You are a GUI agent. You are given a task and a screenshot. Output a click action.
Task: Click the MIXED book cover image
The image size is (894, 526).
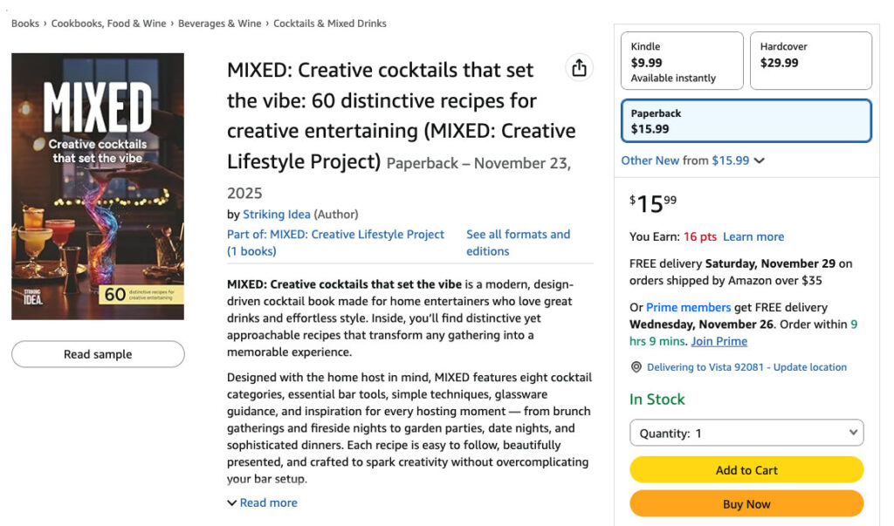coord(98,187)
